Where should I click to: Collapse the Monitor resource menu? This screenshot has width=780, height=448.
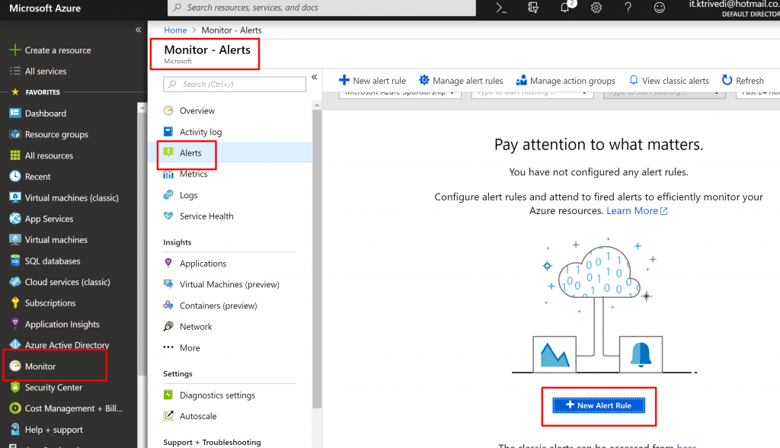coord(314,77)
